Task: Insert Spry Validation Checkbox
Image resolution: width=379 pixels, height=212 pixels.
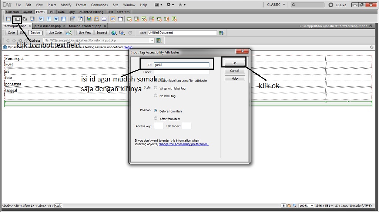Action: 144,19
